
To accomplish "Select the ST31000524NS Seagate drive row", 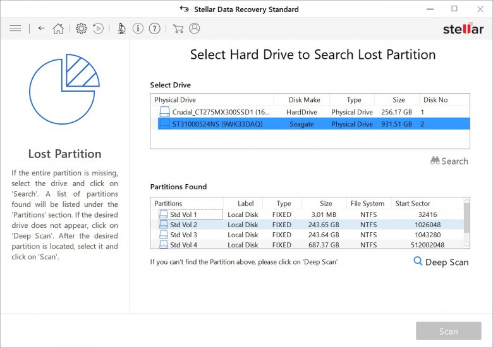I will (x=217, y=124).
